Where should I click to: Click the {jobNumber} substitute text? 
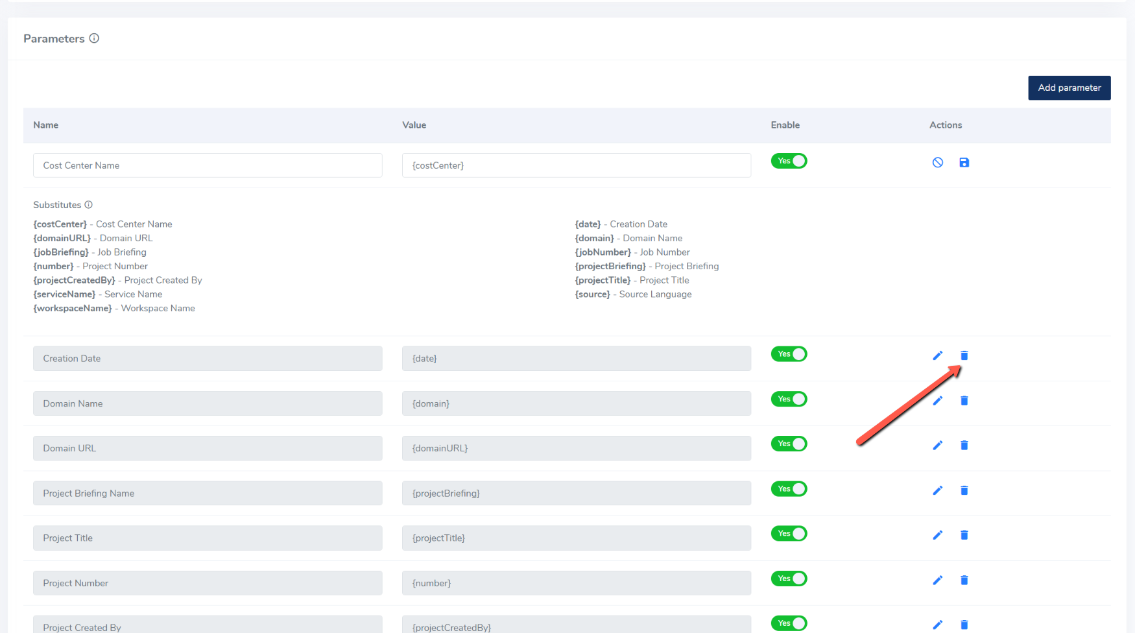(x=632, y=252)
